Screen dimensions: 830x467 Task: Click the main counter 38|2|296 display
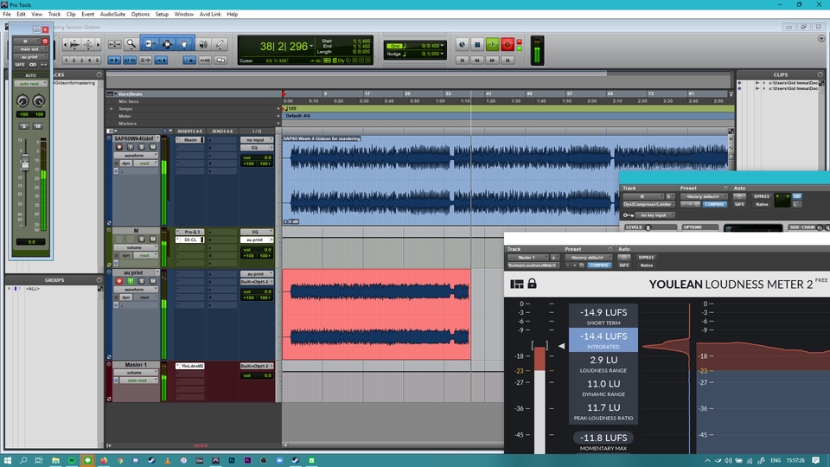[x=284, y=47]
